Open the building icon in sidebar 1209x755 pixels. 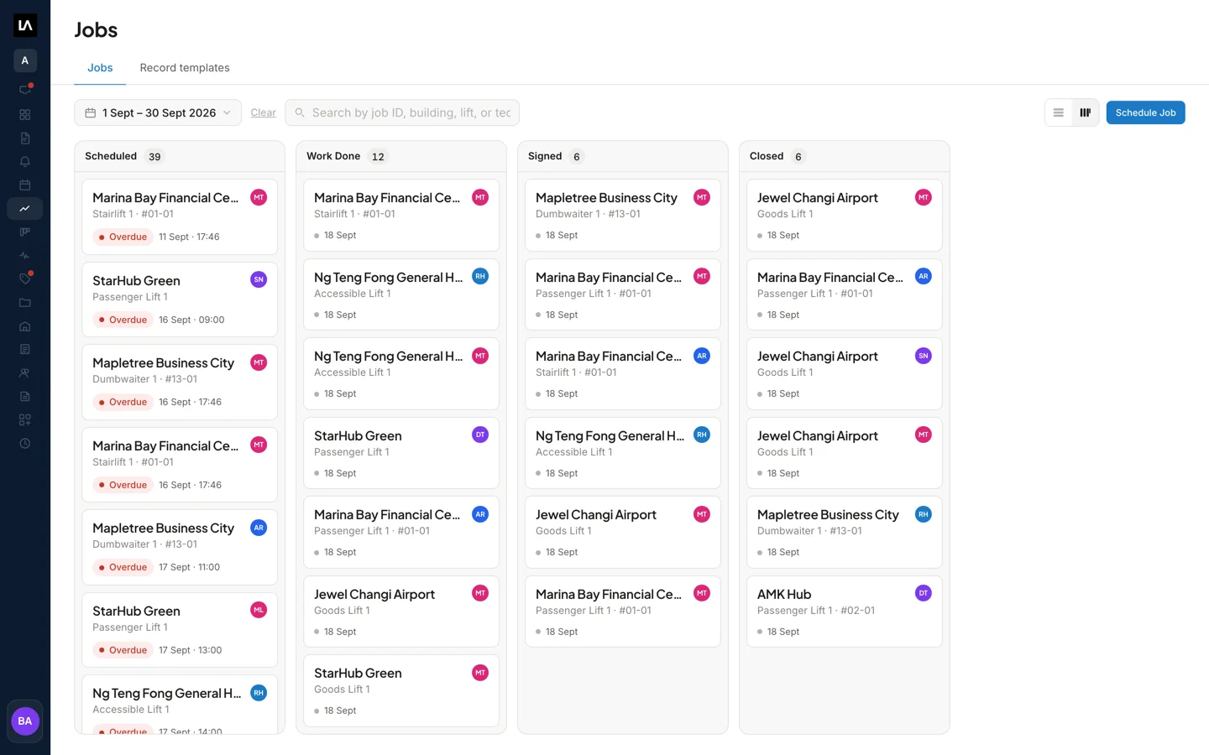click(25, 325)
